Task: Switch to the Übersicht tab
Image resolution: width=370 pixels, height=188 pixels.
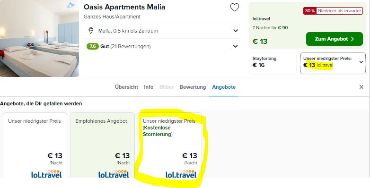Action: click(126, 87)
